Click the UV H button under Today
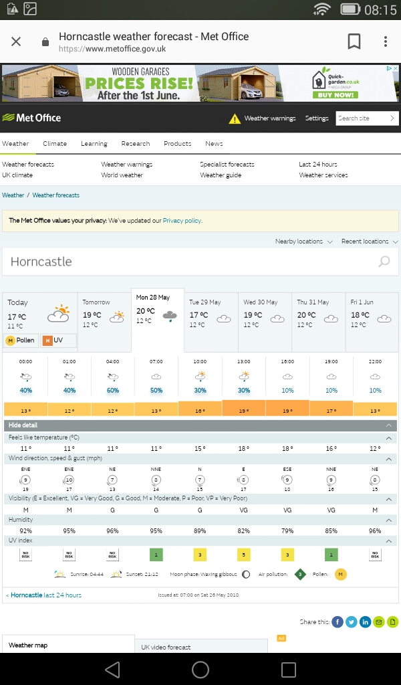The image size is (401, 685). coord(58,340)
